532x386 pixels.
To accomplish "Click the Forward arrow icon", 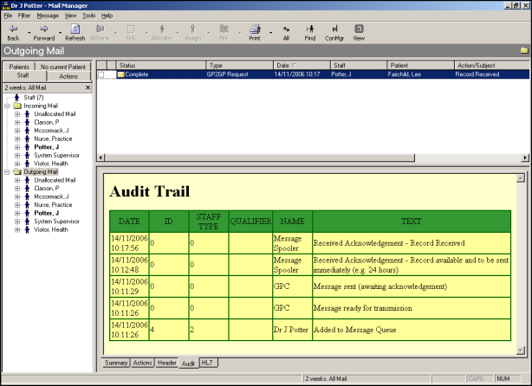I will 42,29.
